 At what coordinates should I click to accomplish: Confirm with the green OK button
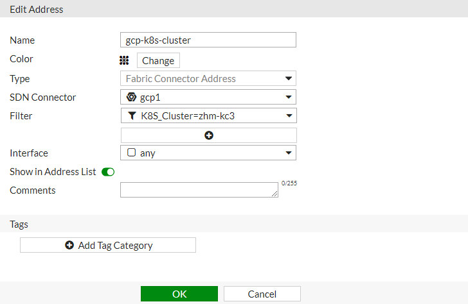(179, 294)
